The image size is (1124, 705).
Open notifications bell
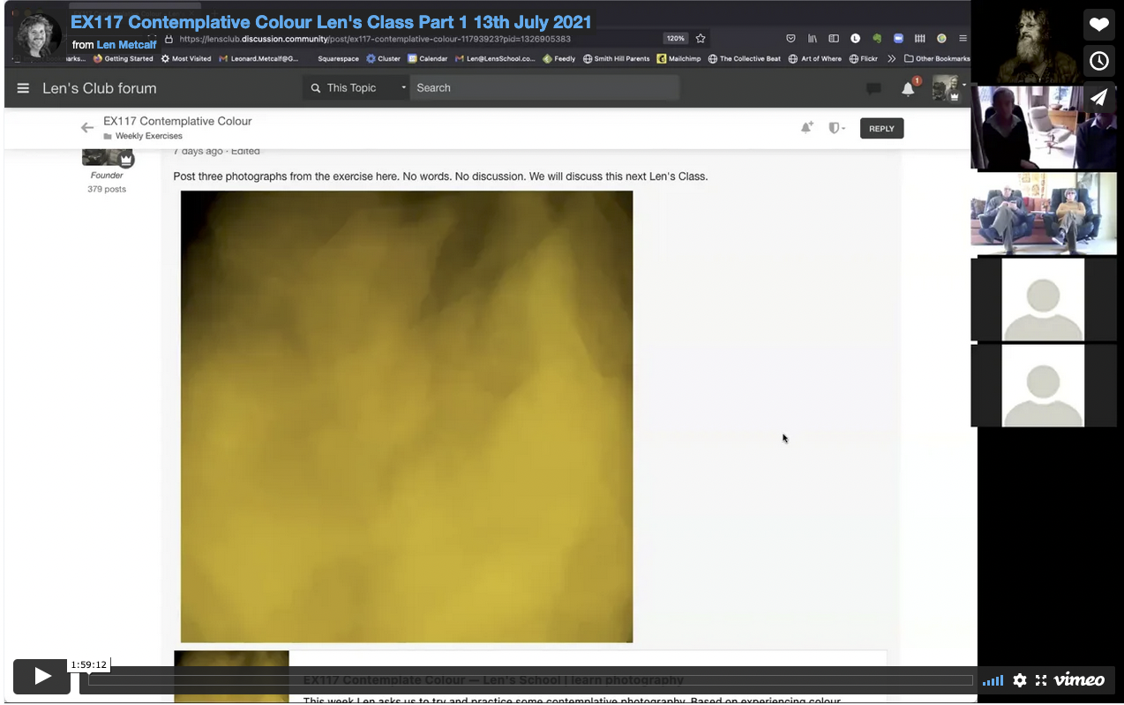point(908,88)
